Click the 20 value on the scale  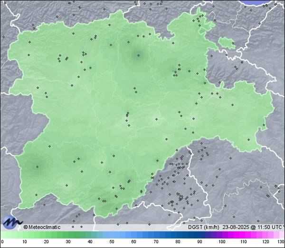(x=47, y=242)
